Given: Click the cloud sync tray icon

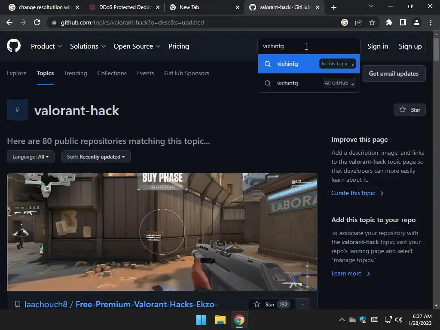Looking at the screenshot, I should click(x=352, y=320).
